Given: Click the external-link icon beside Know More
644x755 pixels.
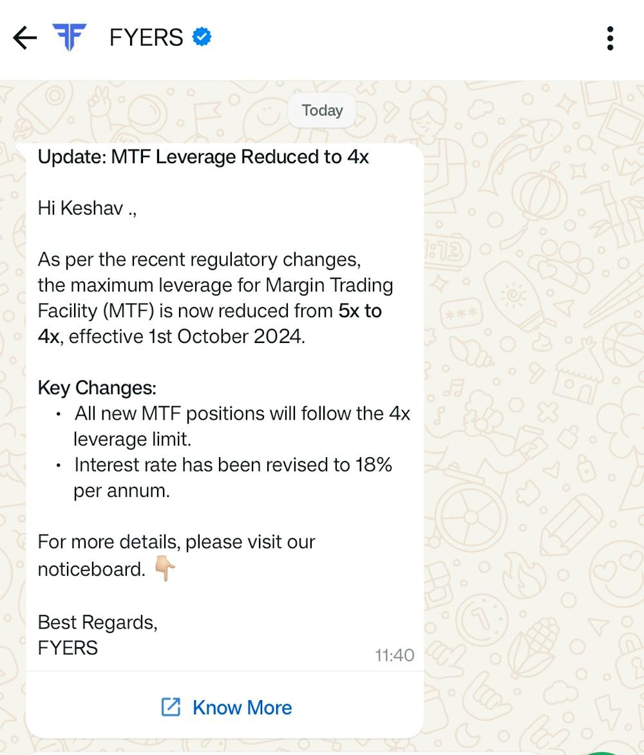Looking at the screenshot, I should (x=170, y=707).
